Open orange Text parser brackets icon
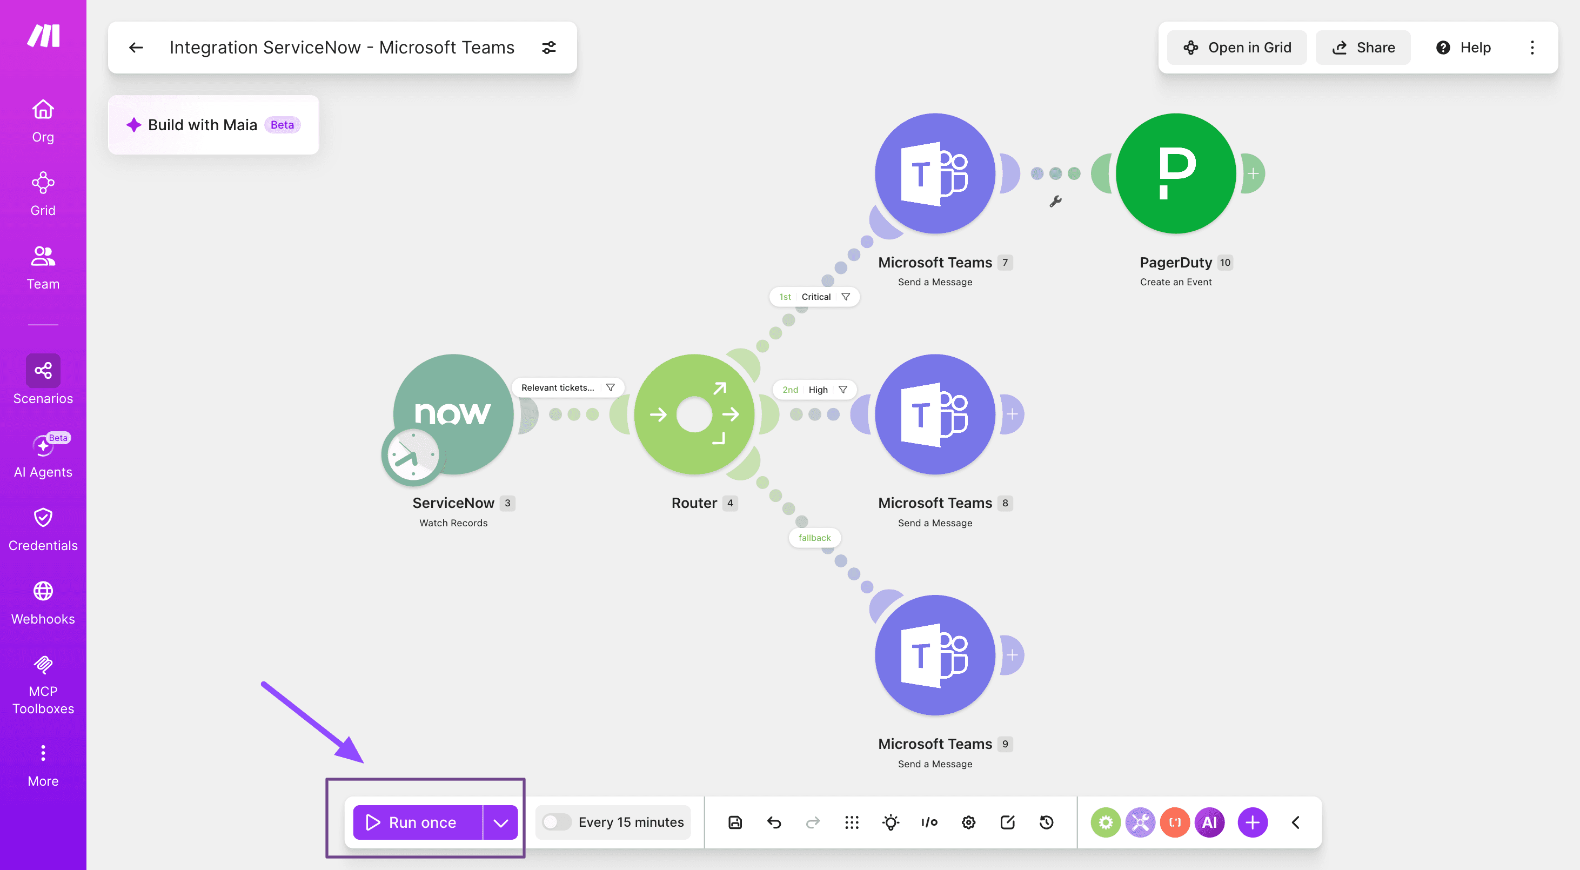This screenshot has height=870, width=1580. (x=1175, y=822)
